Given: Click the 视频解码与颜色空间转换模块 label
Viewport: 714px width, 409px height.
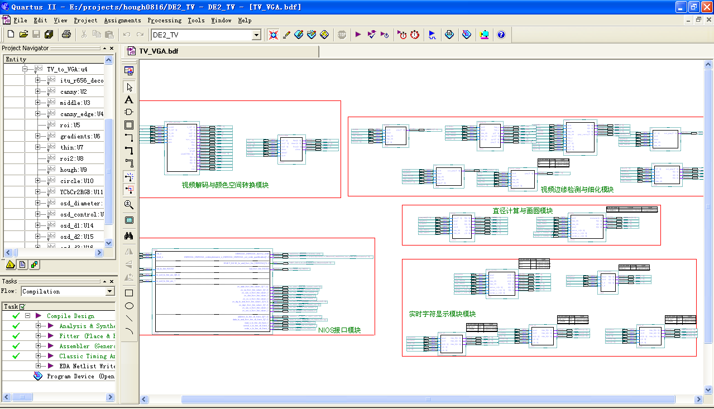Looking at the screenshot, I should tap(225, 185).
